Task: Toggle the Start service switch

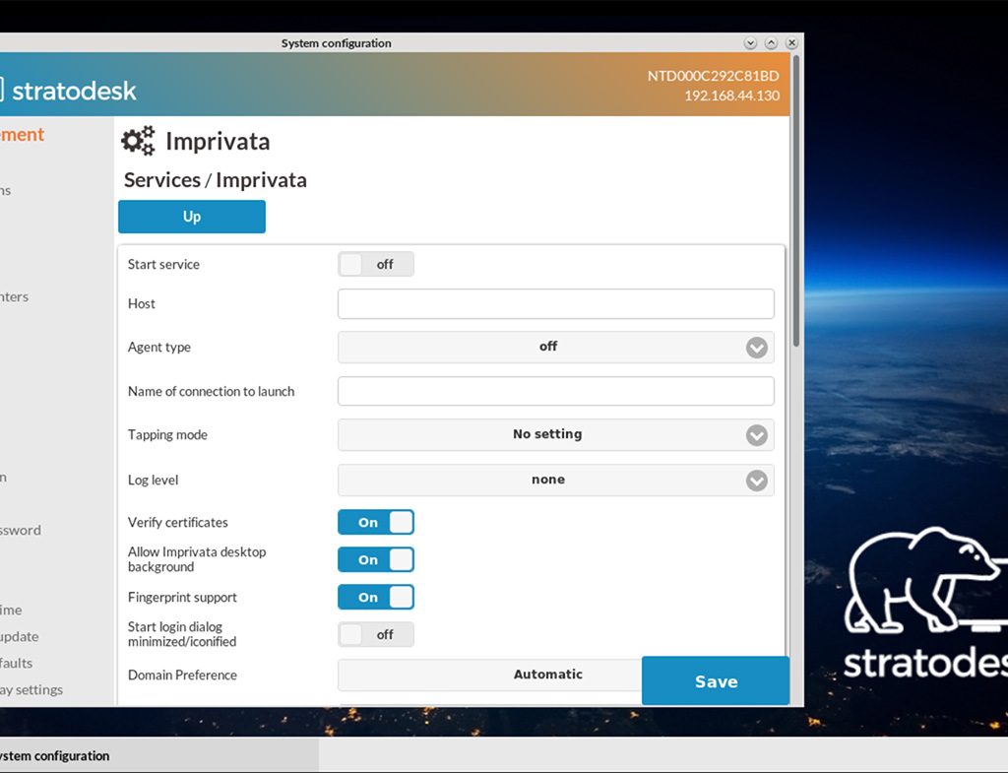Action: pyautogui.click(x=376, y=264)
